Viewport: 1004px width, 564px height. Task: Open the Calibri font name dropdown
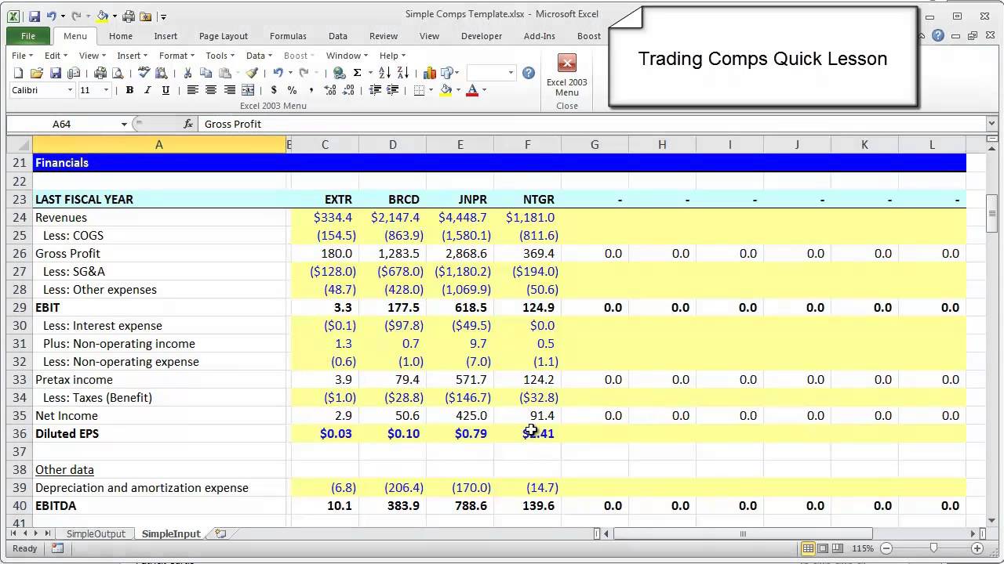(70, 90)
